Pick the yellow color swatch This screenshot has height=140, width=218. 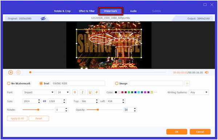(x=152, y=92)
